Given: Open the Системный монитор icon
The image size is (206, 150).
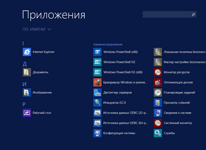Looking at the screenshot, I should point(158,123).
